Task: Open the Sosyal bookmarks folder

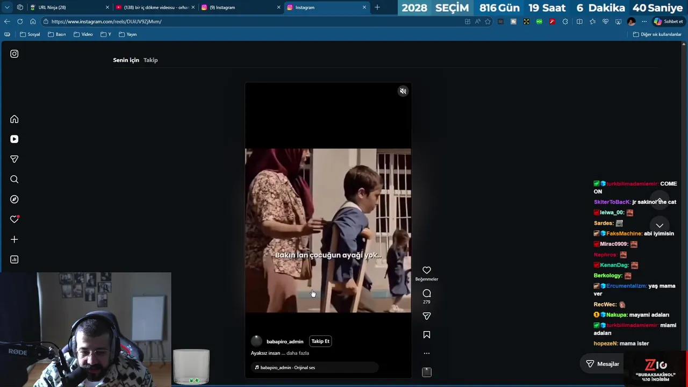Action: (30, 34)
